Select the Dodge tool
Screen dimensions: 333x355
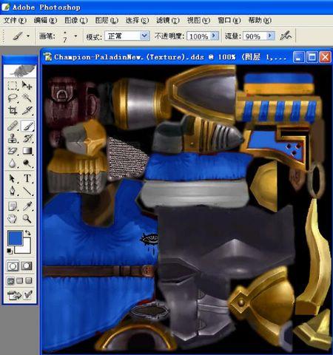tap(27, 163)
